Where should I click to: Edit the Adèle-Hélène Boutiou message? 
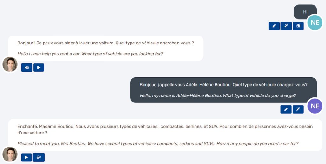286,109
